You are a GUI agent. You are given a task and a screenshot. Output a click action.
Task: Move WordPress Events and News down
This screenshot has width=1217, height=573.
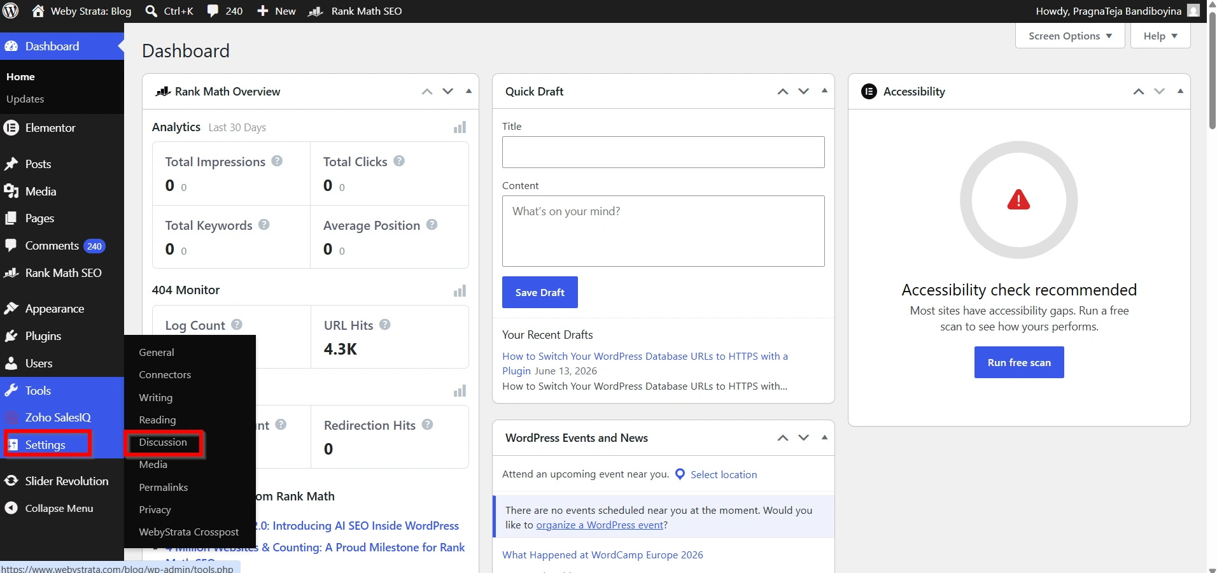tap(804, 437)
